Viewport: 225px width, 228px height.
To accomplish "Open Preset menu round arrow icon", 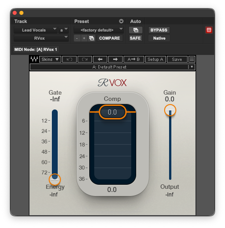I will 121,21.
